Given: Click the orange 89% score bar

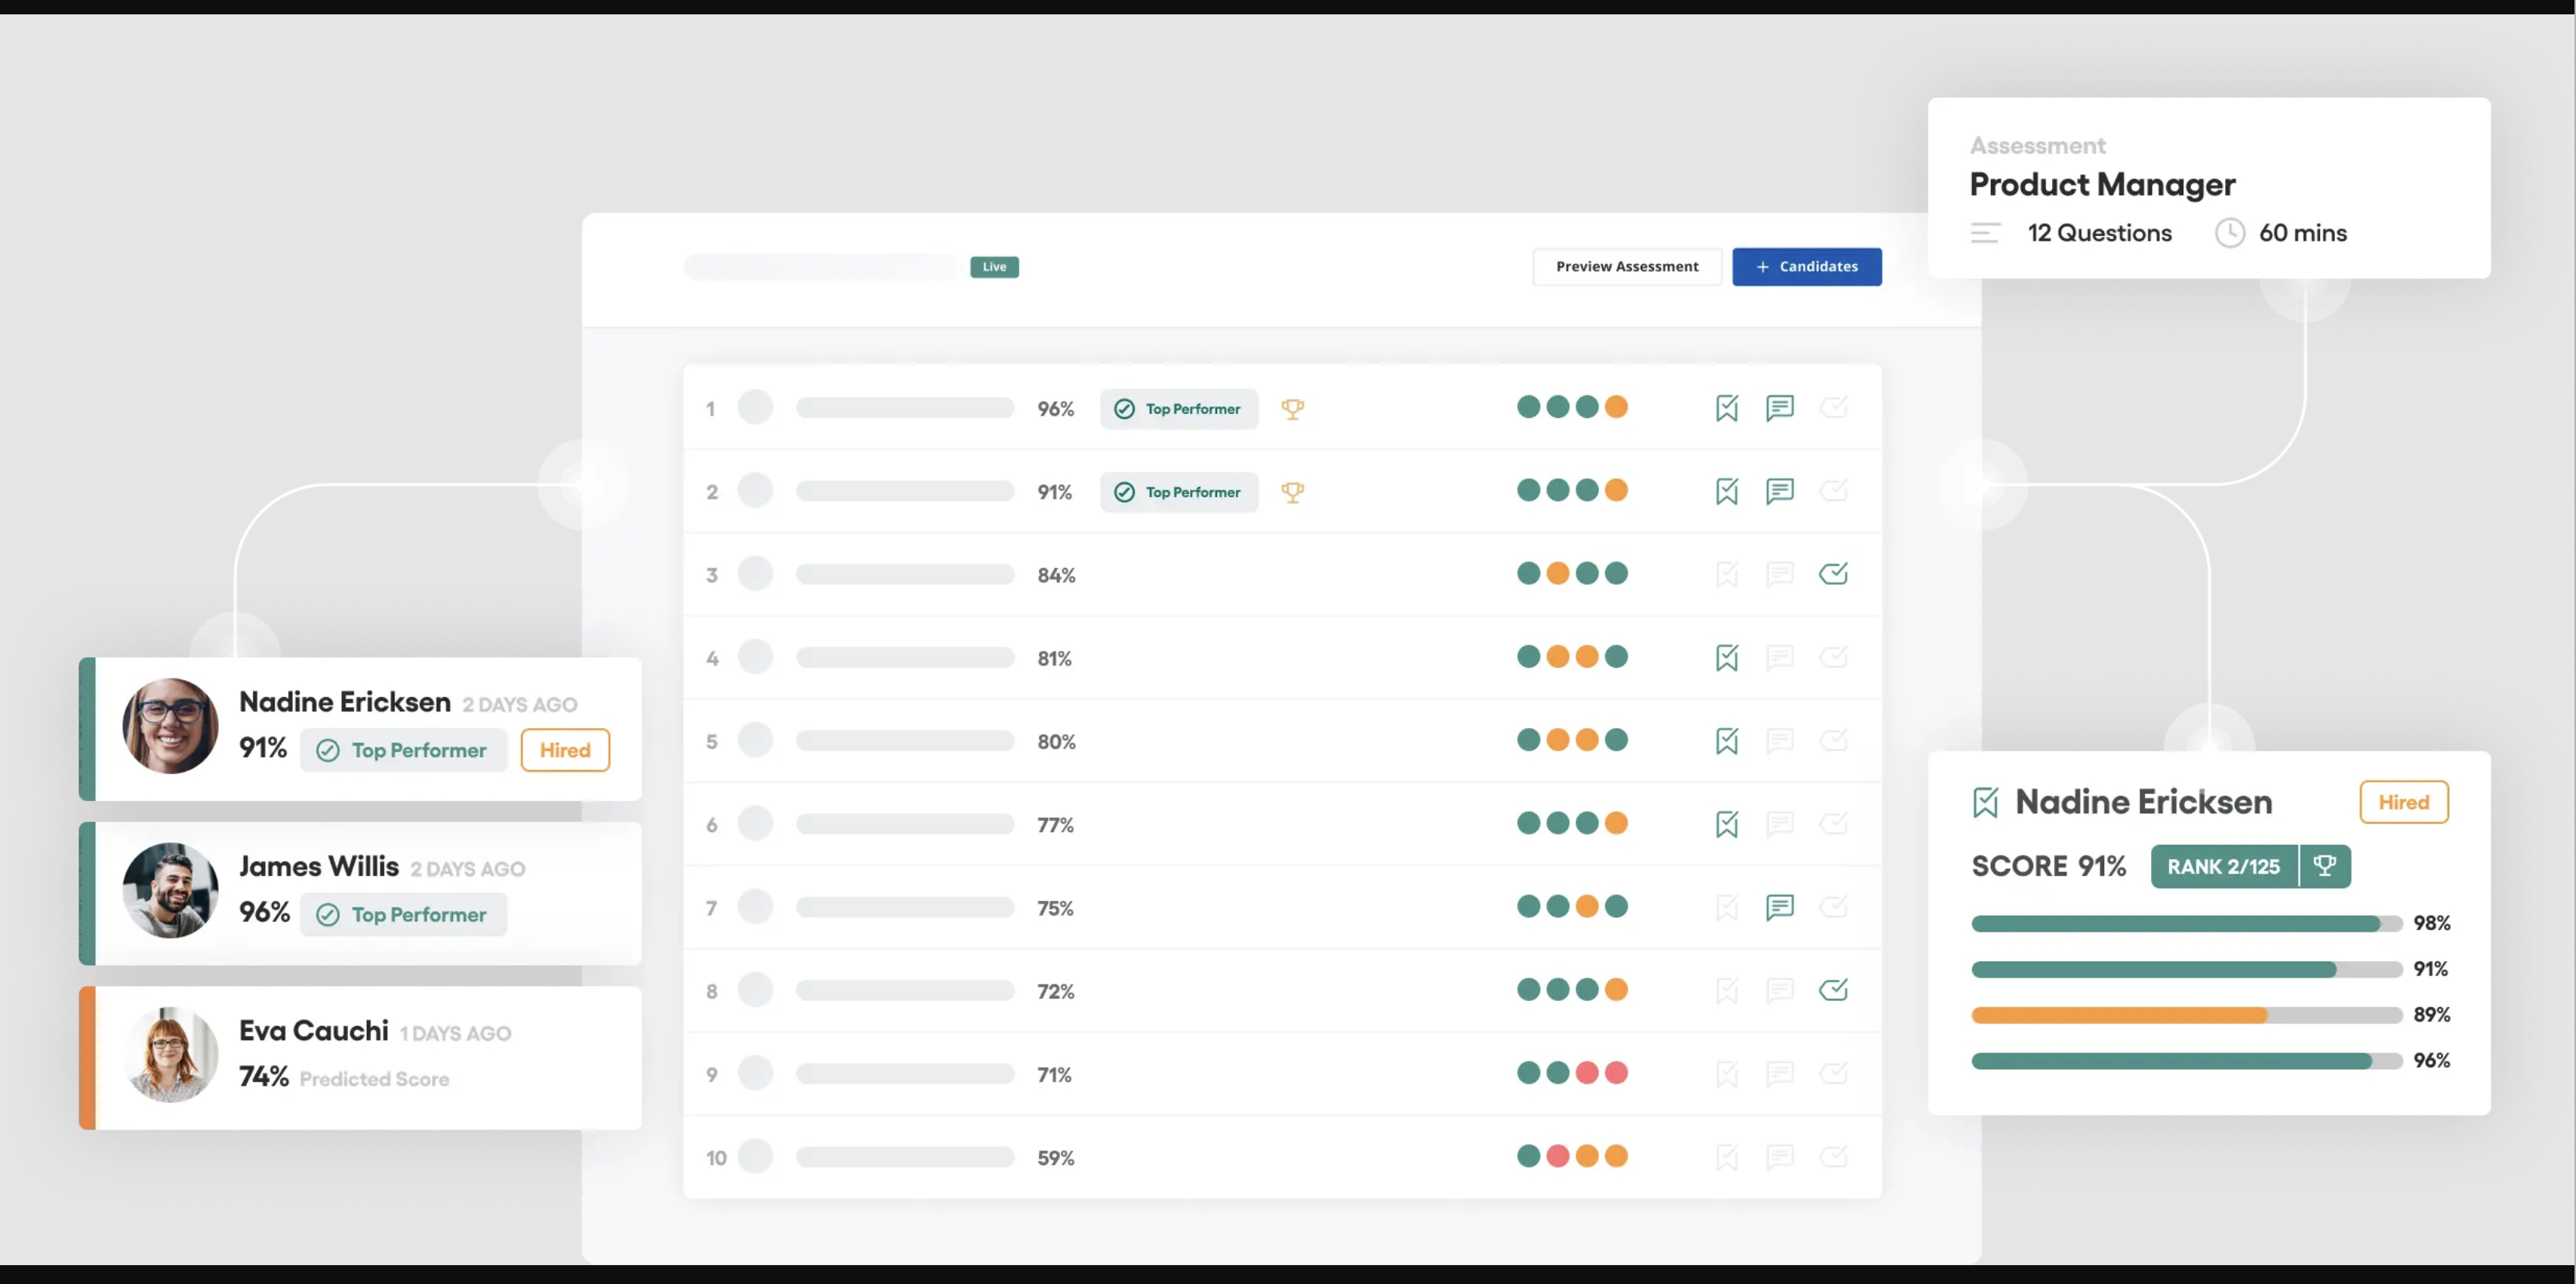Looking at the screenshot, I should [x=2187, y=1015].
